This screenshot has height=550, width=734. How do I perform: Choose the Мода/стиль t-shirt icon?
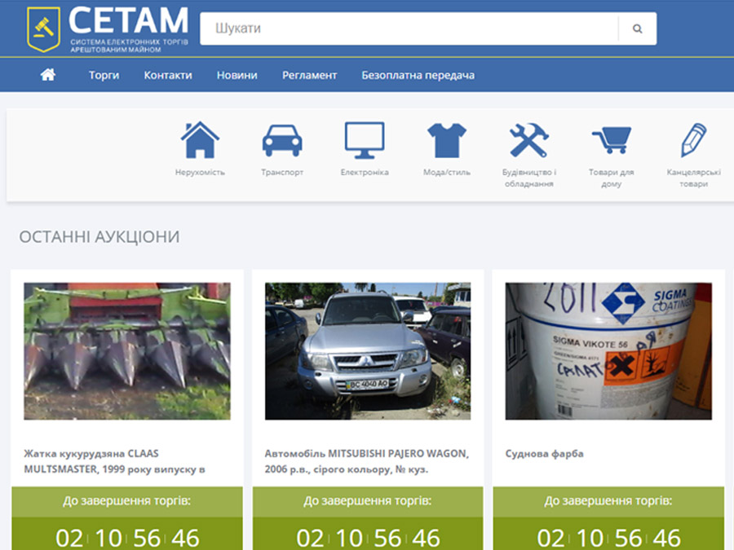(x=446, y=140)
